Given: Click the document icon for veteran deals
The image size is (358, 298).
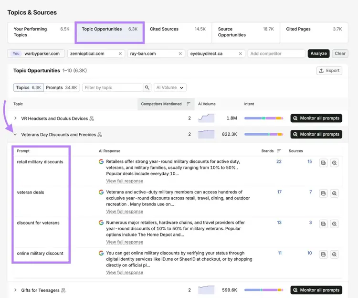Looking at the screenshot, I should click(x=323, y=193).
